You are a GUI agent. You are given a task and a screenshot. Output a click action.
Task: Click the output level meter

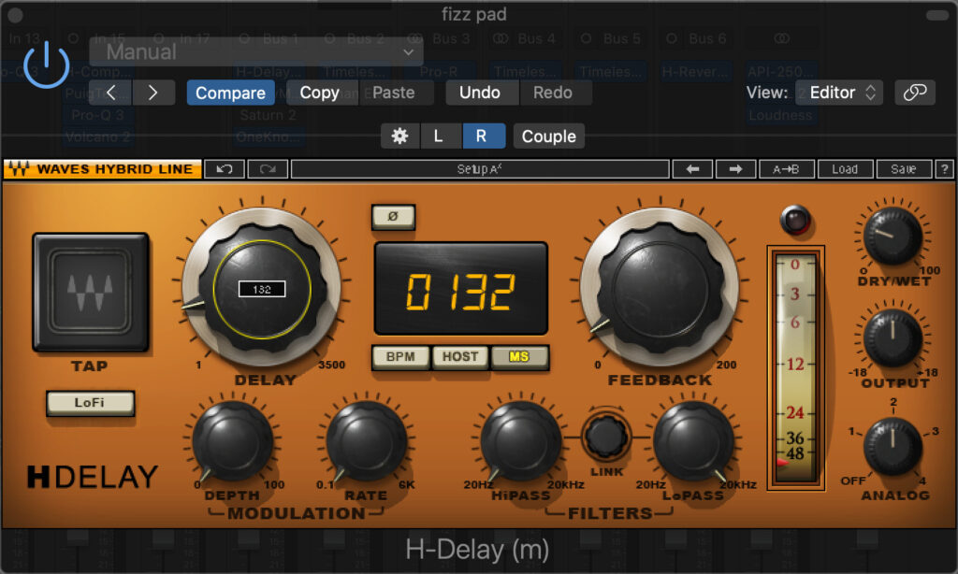point(795,368)
